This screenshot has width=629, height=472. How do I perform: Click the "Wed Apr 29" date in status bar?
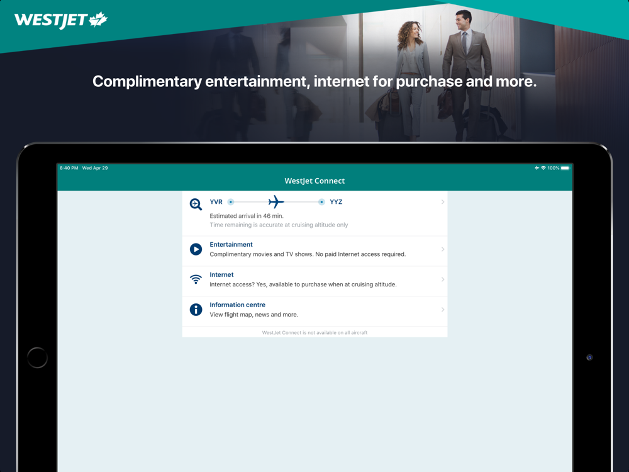(95, 168)
